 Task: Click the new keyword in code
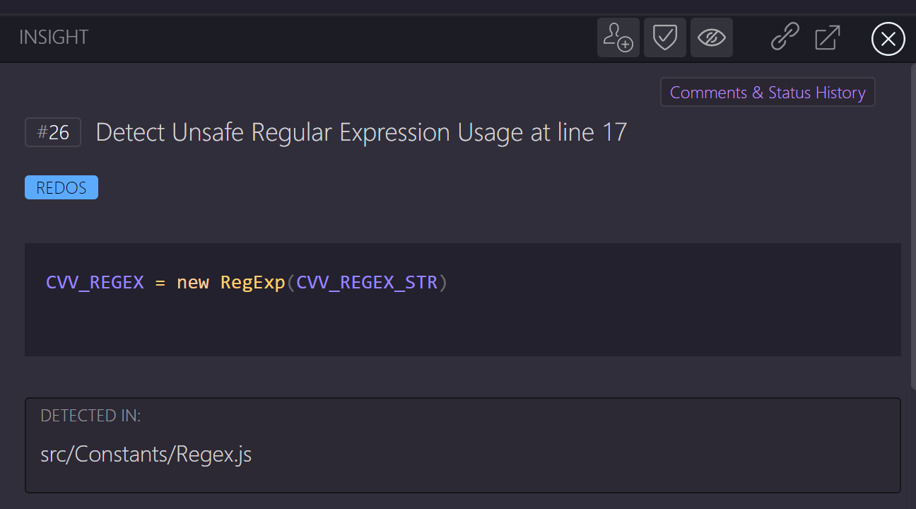193,283
